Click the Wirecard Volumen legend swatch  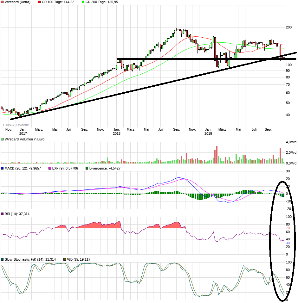click(2, 139)
